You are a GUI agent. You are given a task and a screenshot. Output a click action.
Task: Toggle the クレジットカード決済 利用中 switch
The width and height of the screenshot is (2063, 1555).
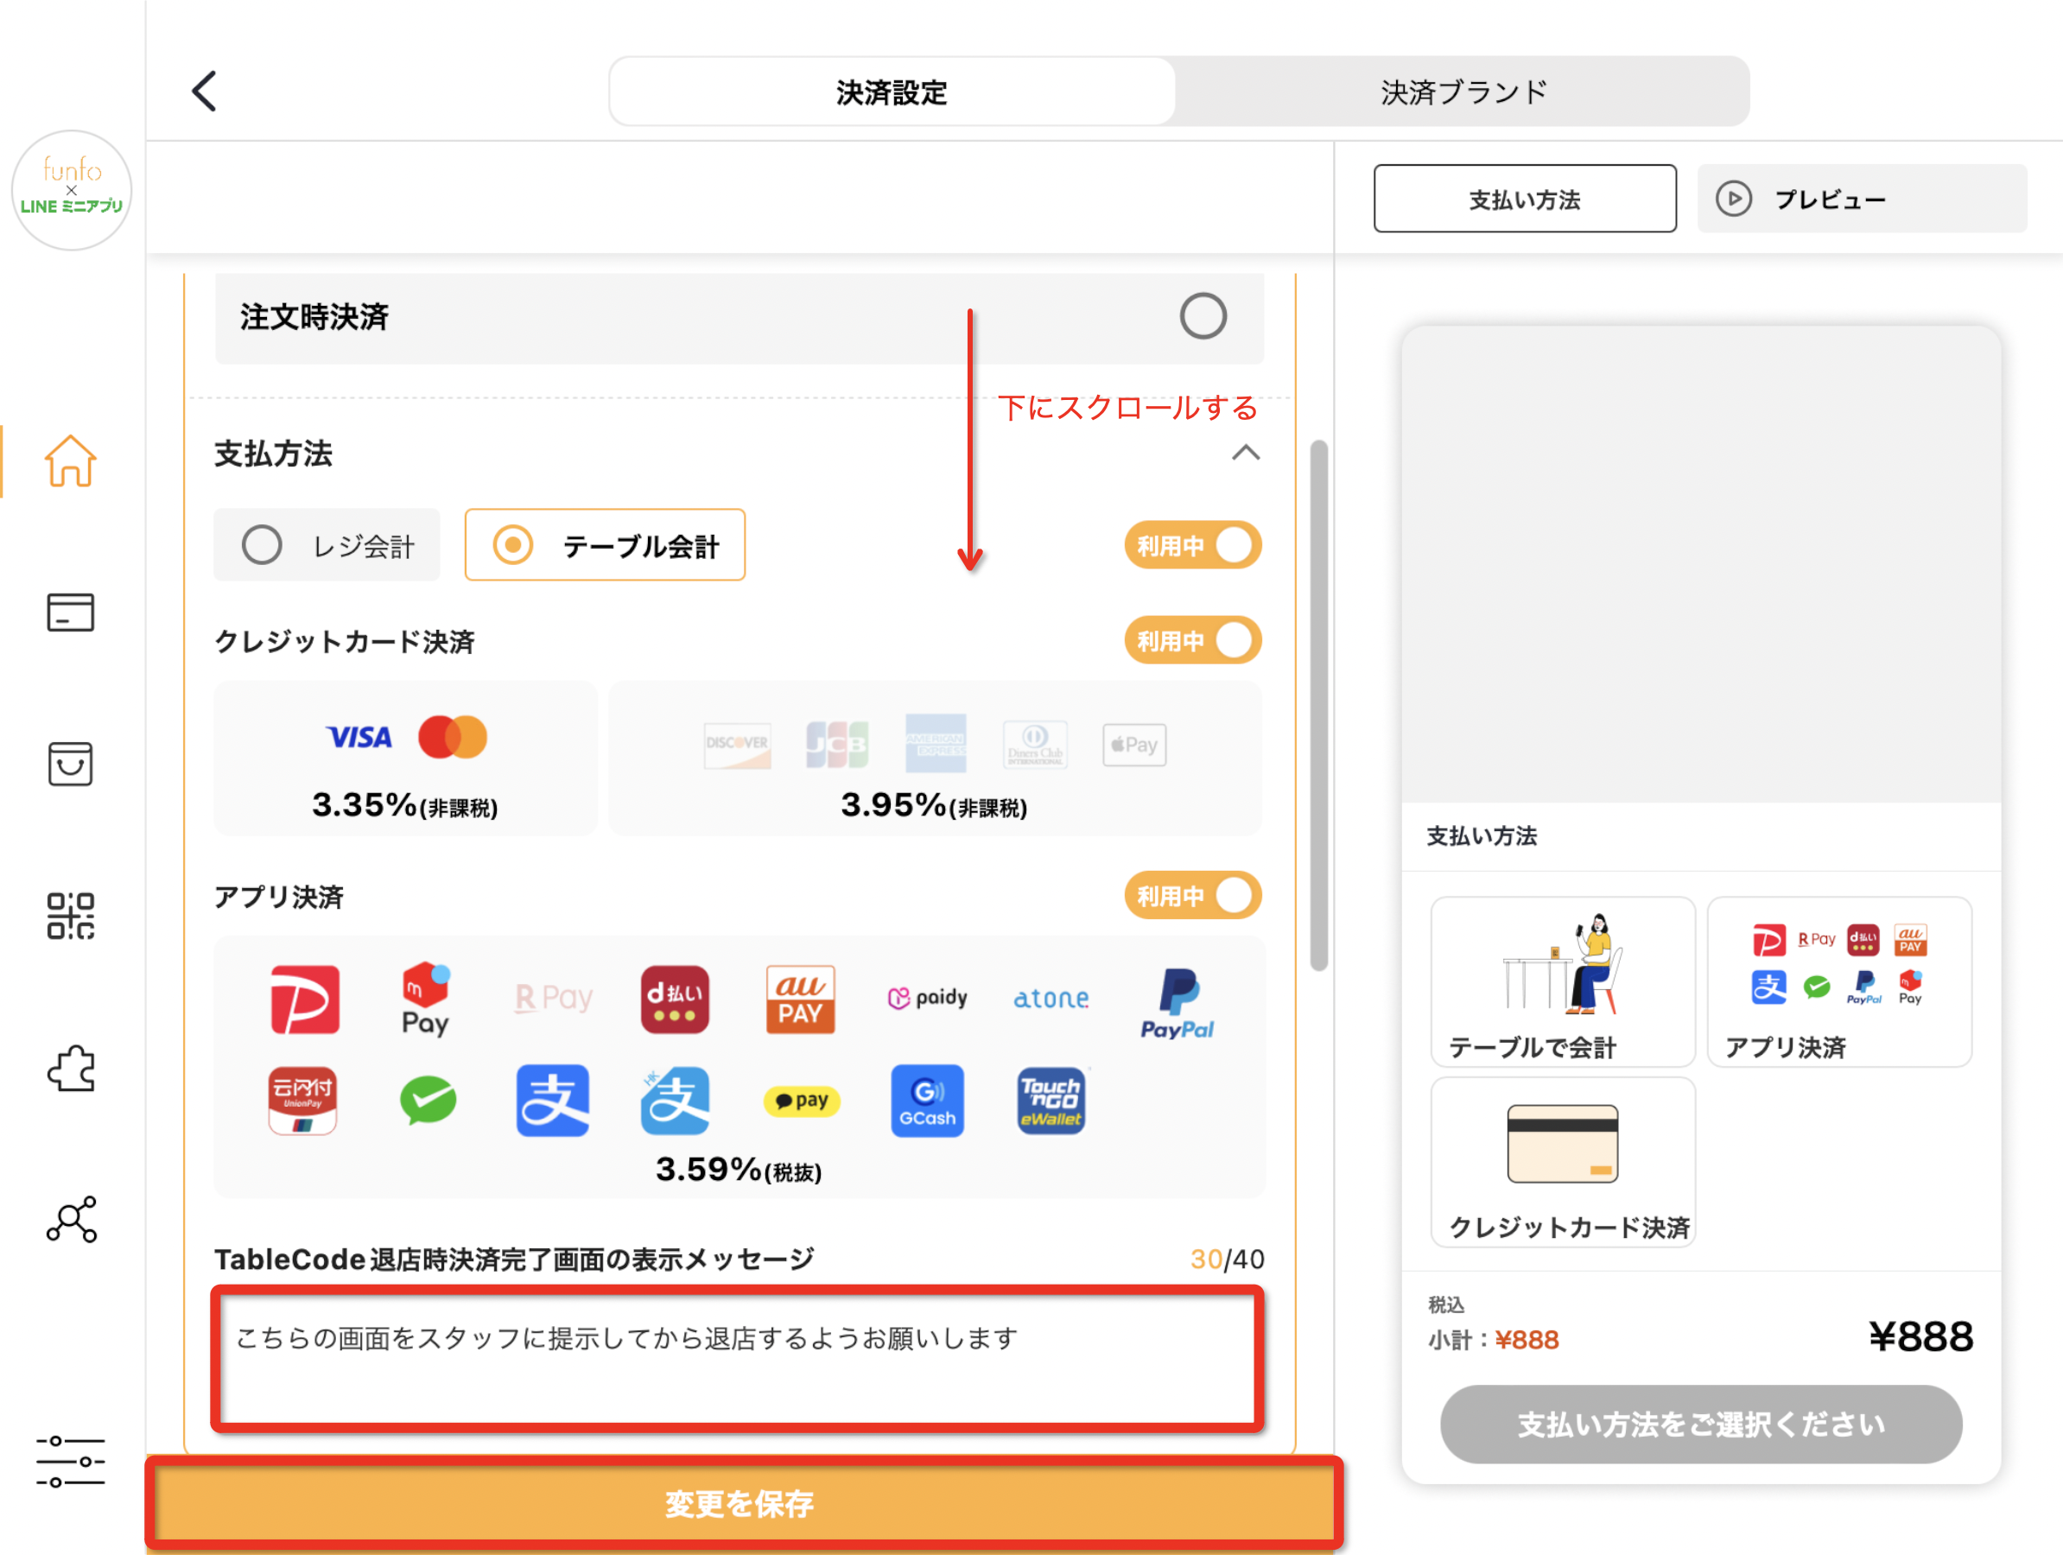[1193, 640]
